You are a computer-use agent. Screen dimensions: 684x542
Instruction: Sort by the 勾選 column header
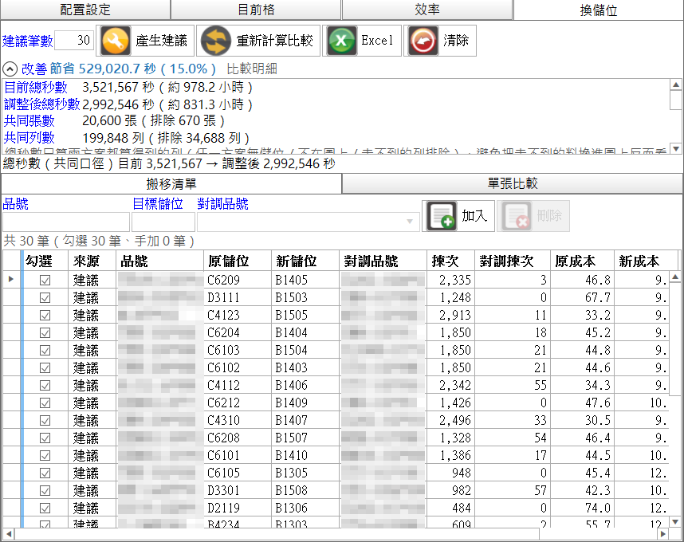45,261
